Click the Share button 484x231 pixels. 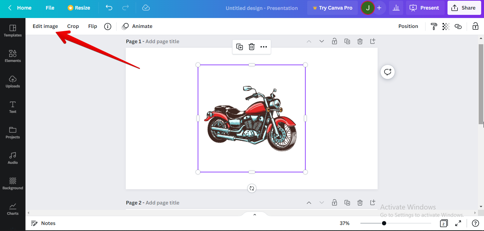[464, 7]
